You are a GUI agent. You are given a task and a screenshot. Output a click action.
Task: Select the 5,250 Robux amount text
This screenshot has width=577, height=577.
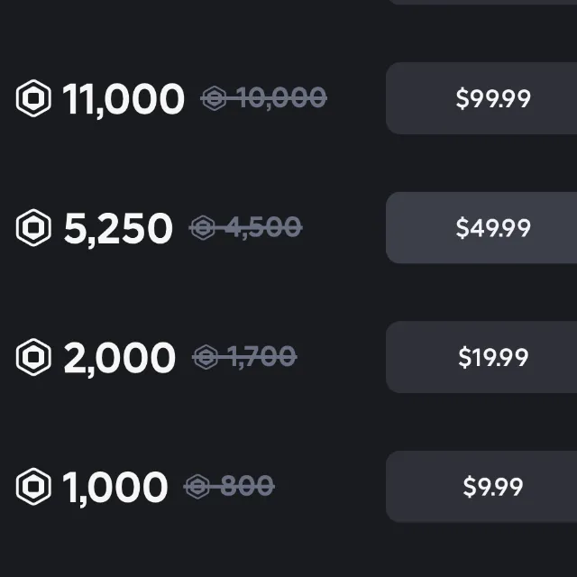117,229
